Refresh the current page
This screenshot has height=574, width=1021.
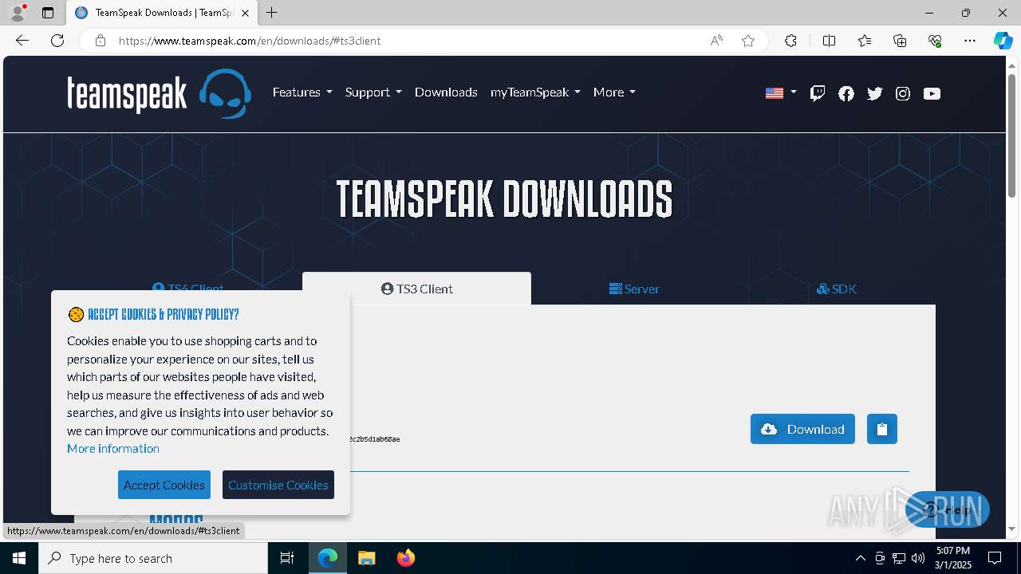[57, 41]
